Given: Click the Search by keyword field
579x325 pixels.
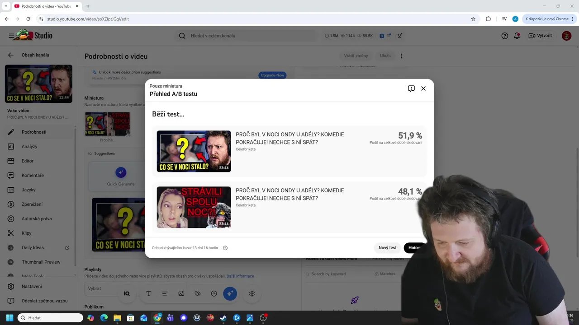Looking at the screenshot, I should pyautogui.click(x=337, y=274).
